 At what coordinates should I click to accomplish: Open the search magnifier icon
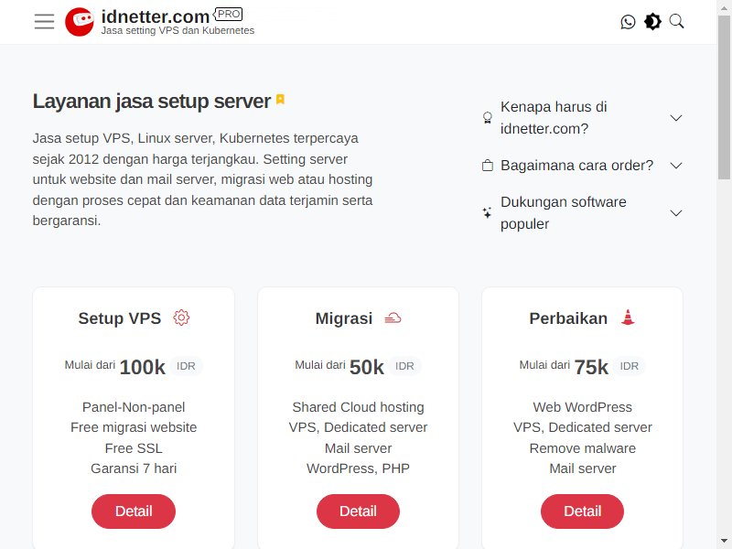pyautogui.click(x=676, y=21)
